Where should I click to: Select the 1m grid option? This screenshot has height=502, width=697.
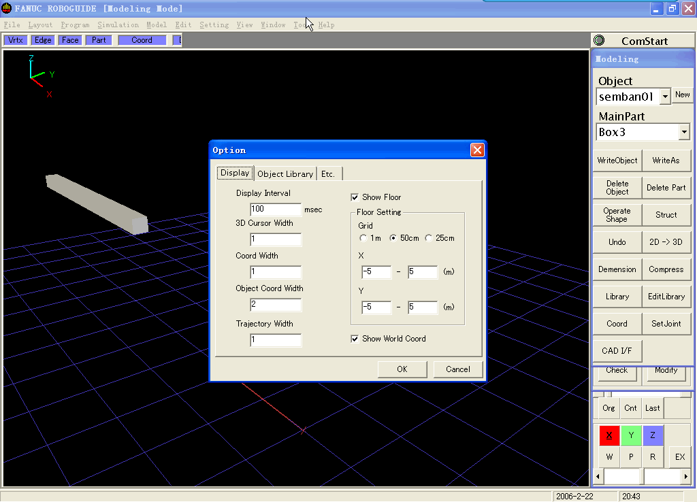point(363,238)
